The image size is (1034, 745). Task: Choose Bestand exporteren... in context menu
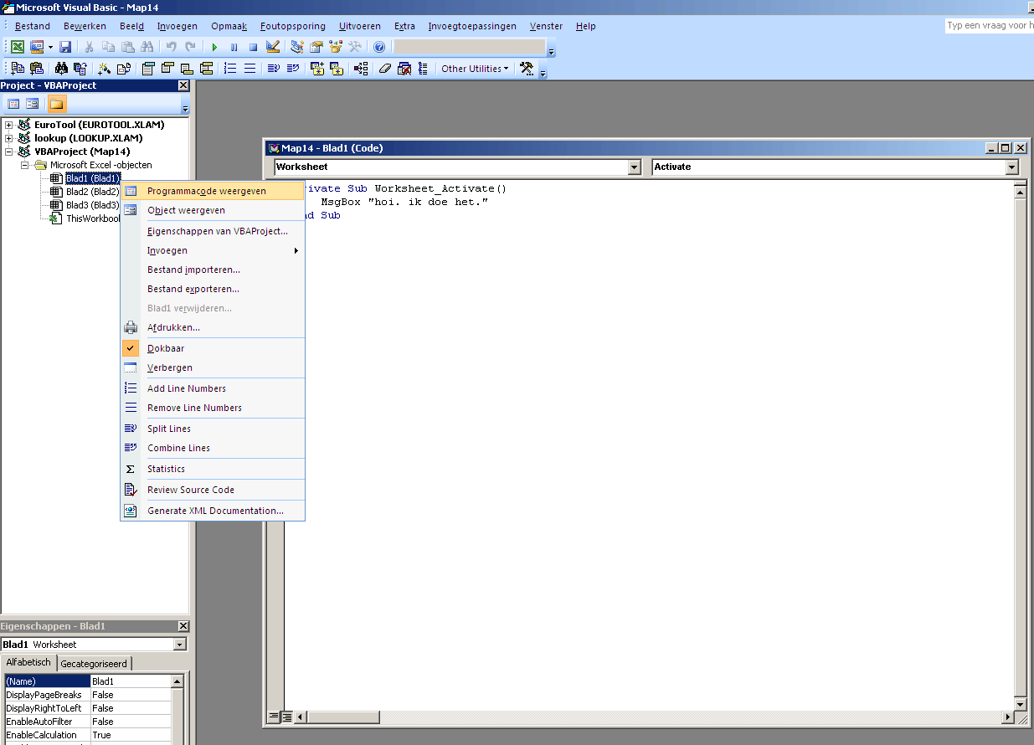click(193, 289)
